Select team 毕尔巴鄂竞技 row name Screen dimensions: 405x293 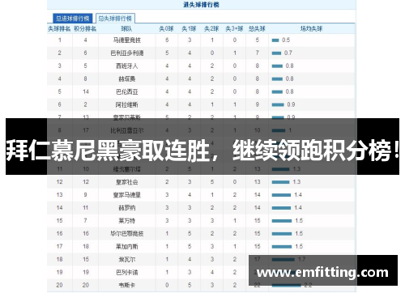(126, 234)
